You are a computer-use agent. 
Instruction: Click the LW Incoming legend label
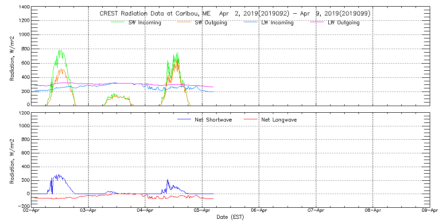277,23
